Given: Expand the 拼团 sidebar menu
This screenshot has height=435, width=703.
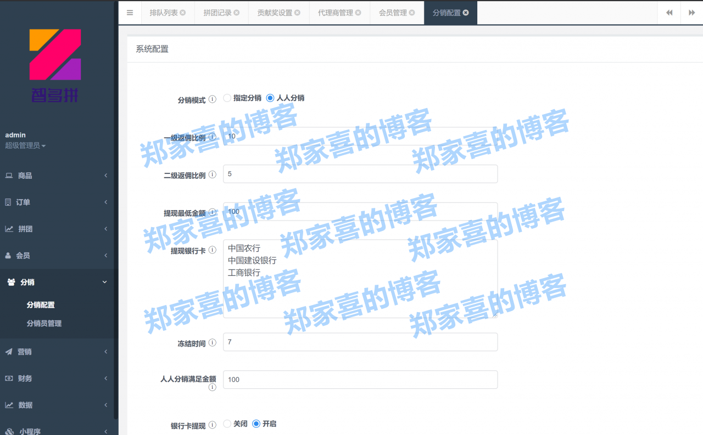Looking at the screenshot, I should coord(105,229).
